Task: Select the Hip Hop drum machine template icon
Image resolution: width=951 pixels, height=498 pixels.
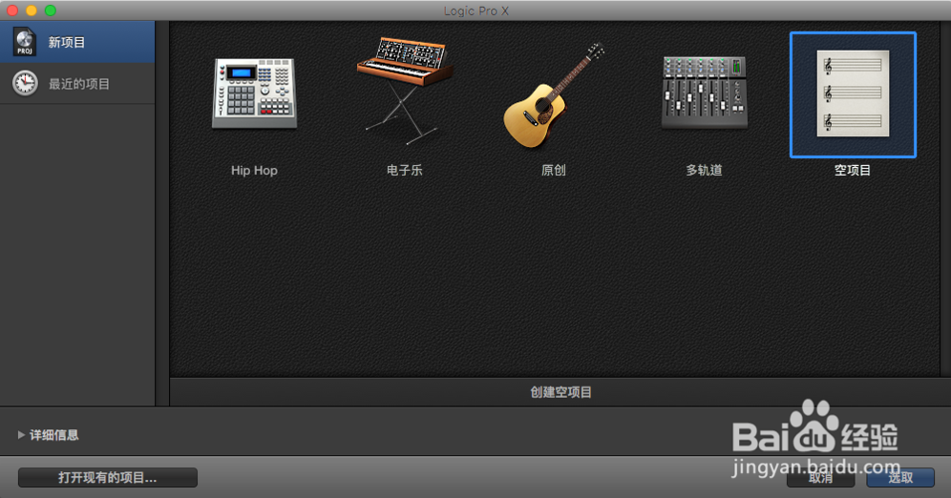Action: 254,93
